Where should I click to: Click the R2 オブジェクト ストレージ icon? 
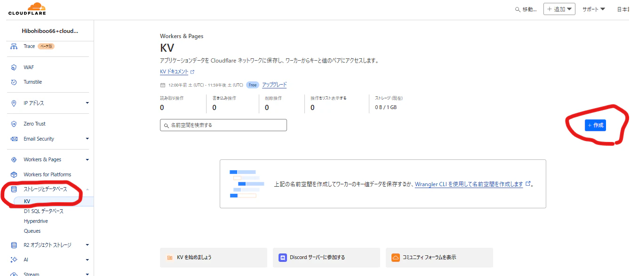click(14, 245)
